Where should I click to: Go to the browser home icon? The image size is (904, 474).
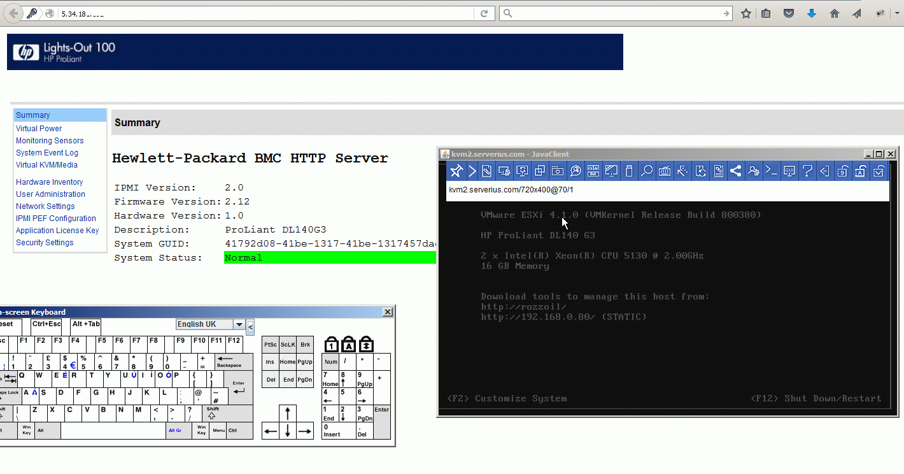tap(835, 13)
